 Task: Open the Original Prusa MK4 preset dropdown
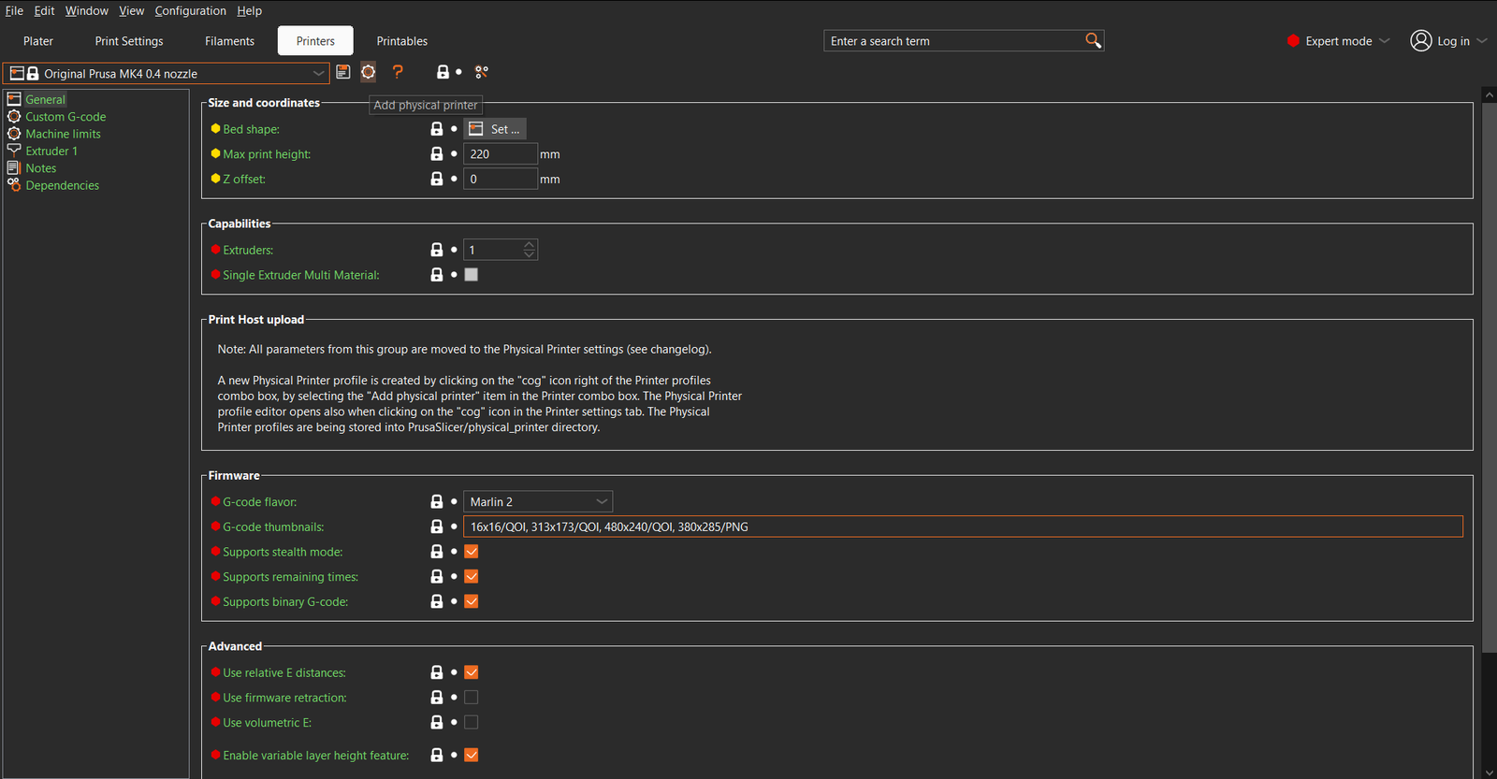[x=167, y=73]
